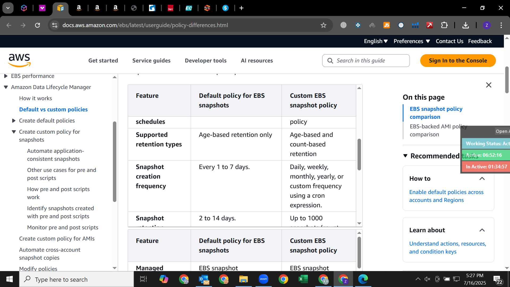Collapse Amazon Data Lifecycle Manager node
Viewport: 510px width, 287px height.
click(x=6, y=87)
